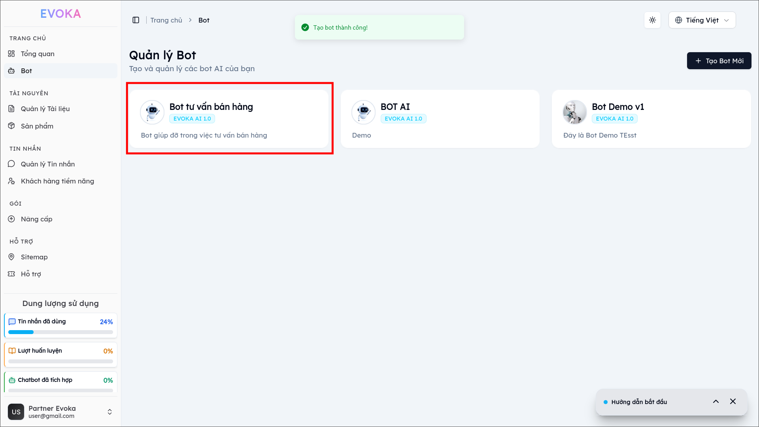Click the Sản phẩm box icon
The width and height of the screenshot is (759, 427).
point(11,126)
